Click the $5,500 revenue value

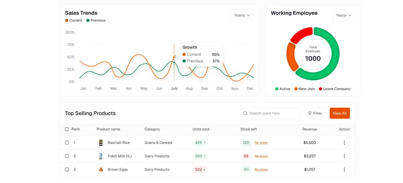[310, 143]
